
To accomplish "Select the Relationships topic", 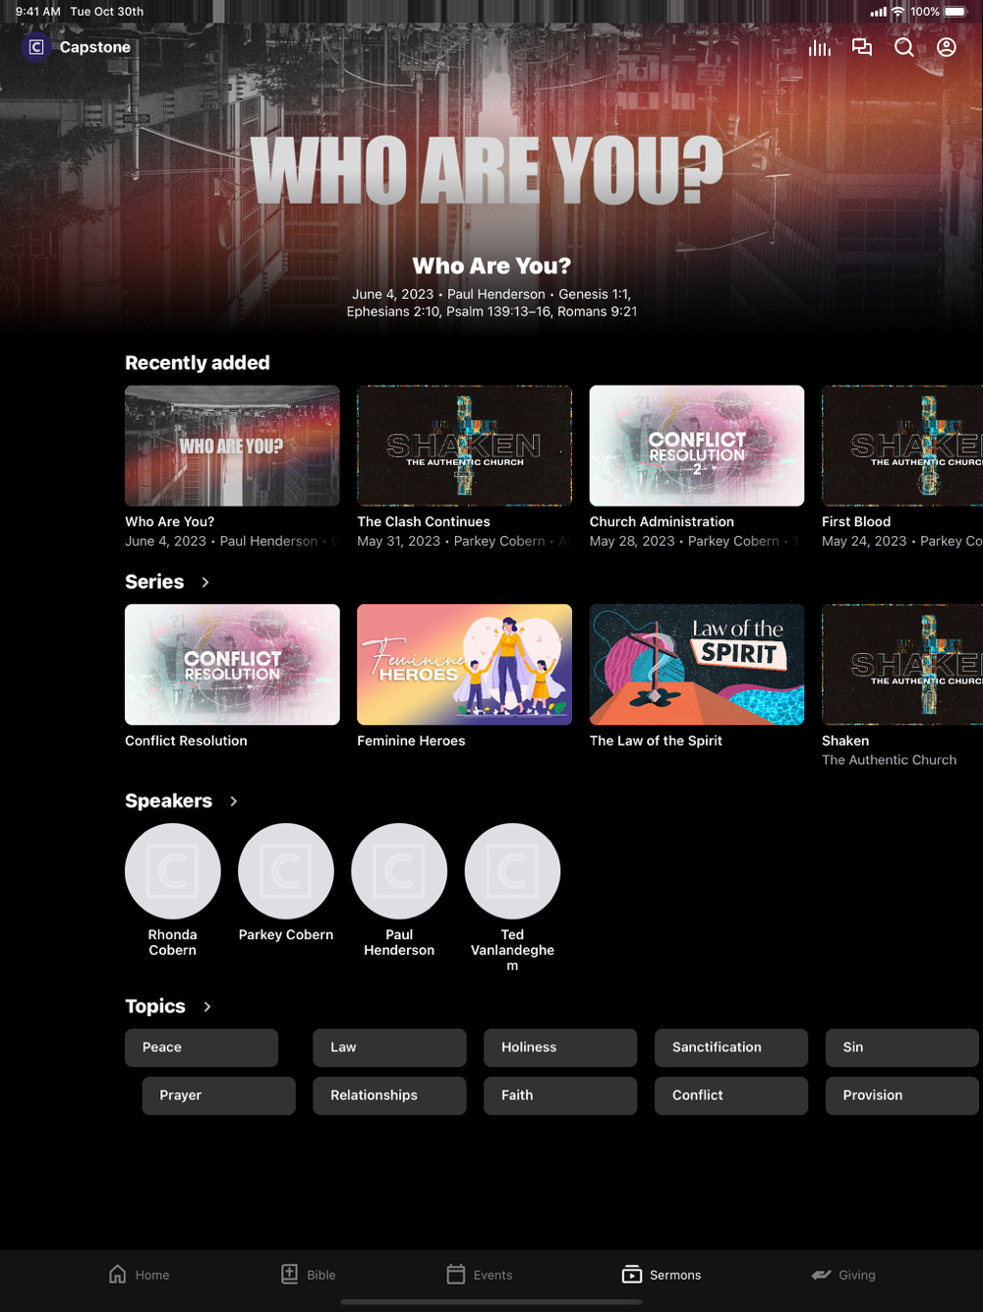I will point(389,1096).
